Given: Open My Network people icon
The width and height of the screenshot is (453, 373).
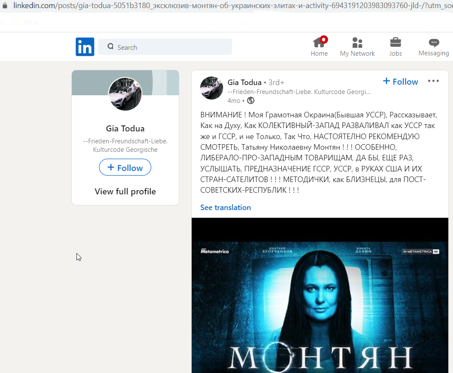Looking at the screenshot, I should pyautogui.click(x=357, y=43).
